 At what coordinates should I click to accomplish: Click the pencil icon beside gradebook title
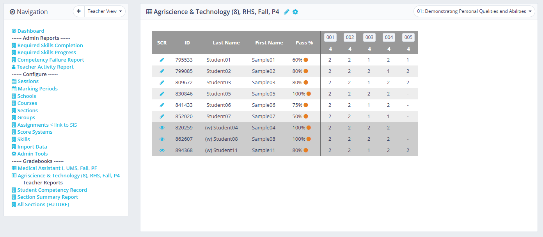click(287, 12)
